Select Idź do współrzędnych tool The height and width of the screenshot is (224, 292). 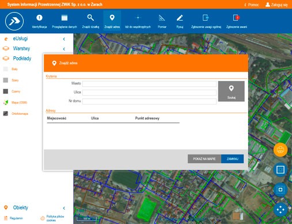(x=138, y=21)
